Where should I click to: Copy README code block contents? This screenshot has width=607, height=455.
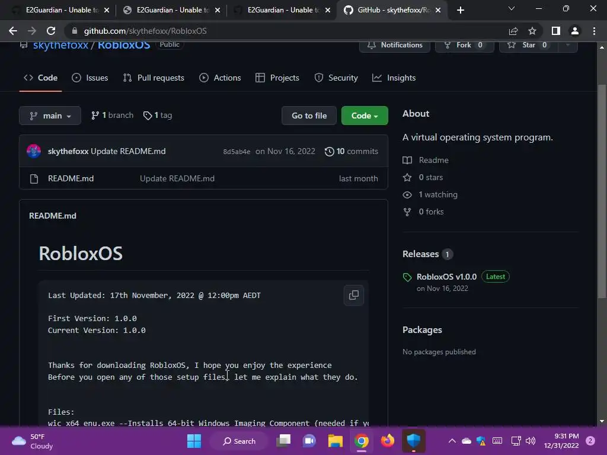353,295
